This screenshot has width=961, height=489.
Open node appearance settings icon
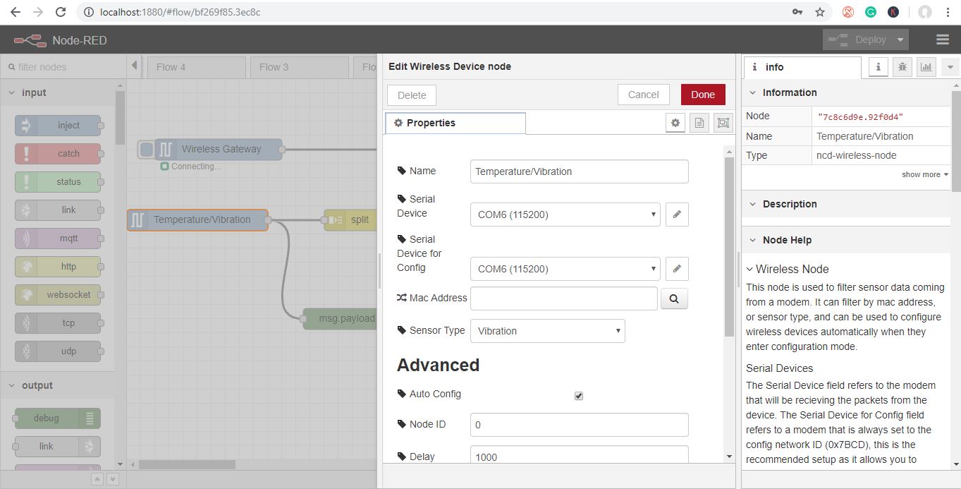[723, 123]
